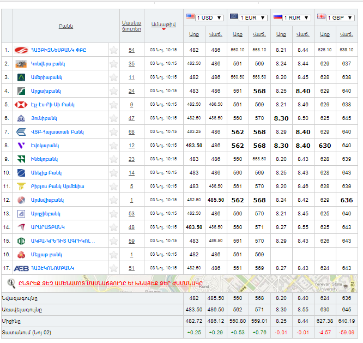Sort by the Մասնաճյուղեր column header
Viewport: 363px width, 343px height.
pos(131,26)
